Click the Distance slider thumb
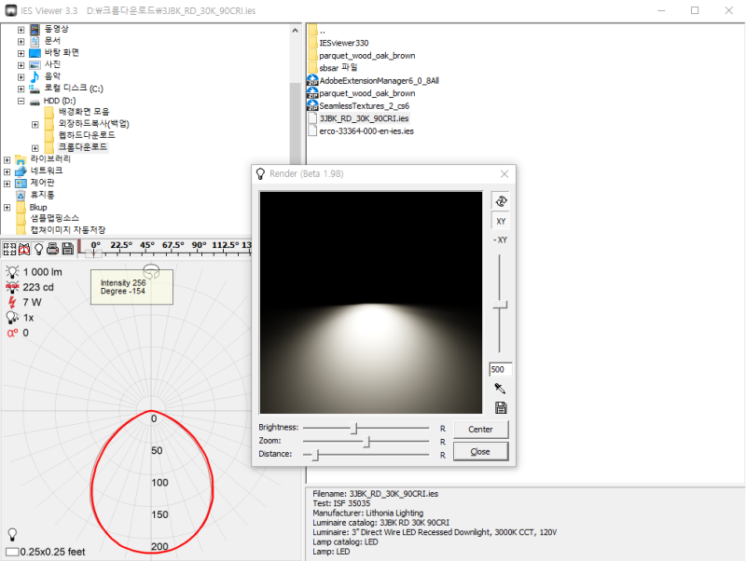746x561 pixels. tap(315, 455)
